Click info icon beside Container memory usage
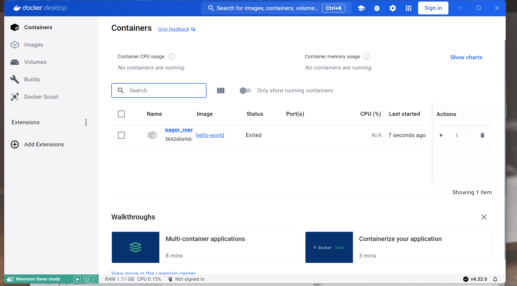517x286 pixels. tap(367, 57)
